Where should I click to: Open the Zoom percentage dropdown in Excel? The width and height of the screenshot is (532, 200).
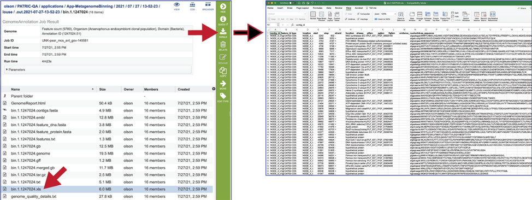(x=388, y=14)
